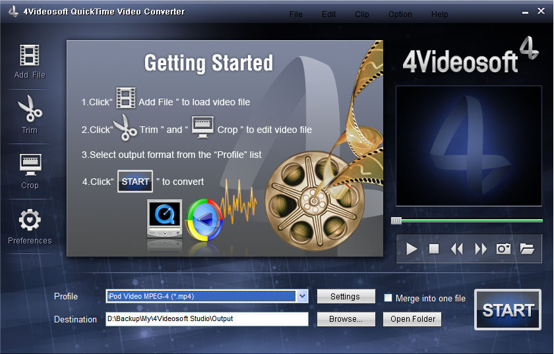Click the Browse... button
Viewport: 554px width, 354px height.
click(346, 319)
